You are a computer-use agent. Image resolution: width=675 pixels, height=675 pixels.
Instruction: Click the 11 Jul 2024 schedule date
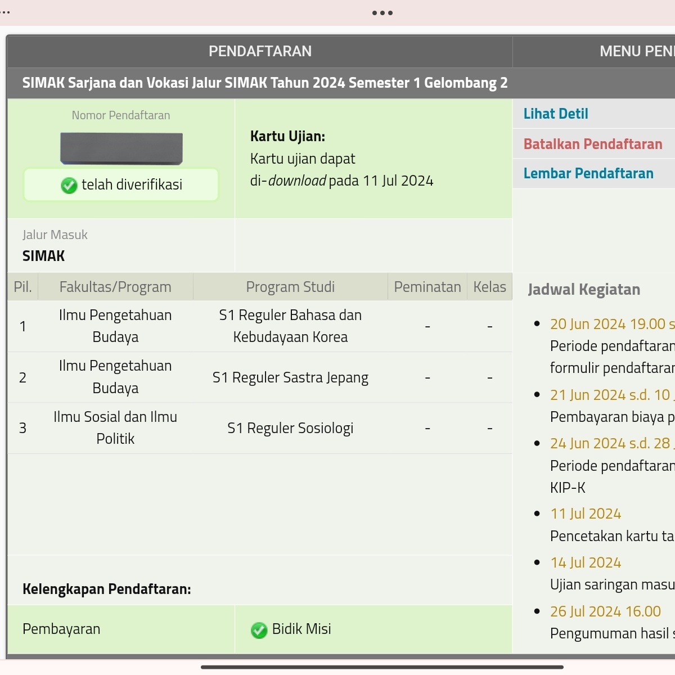tap(586, 514)
